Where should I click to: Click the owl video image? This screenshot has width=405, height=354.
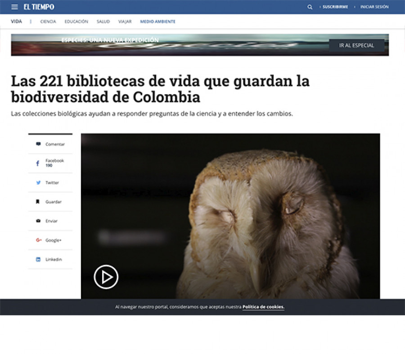[230, 216]
